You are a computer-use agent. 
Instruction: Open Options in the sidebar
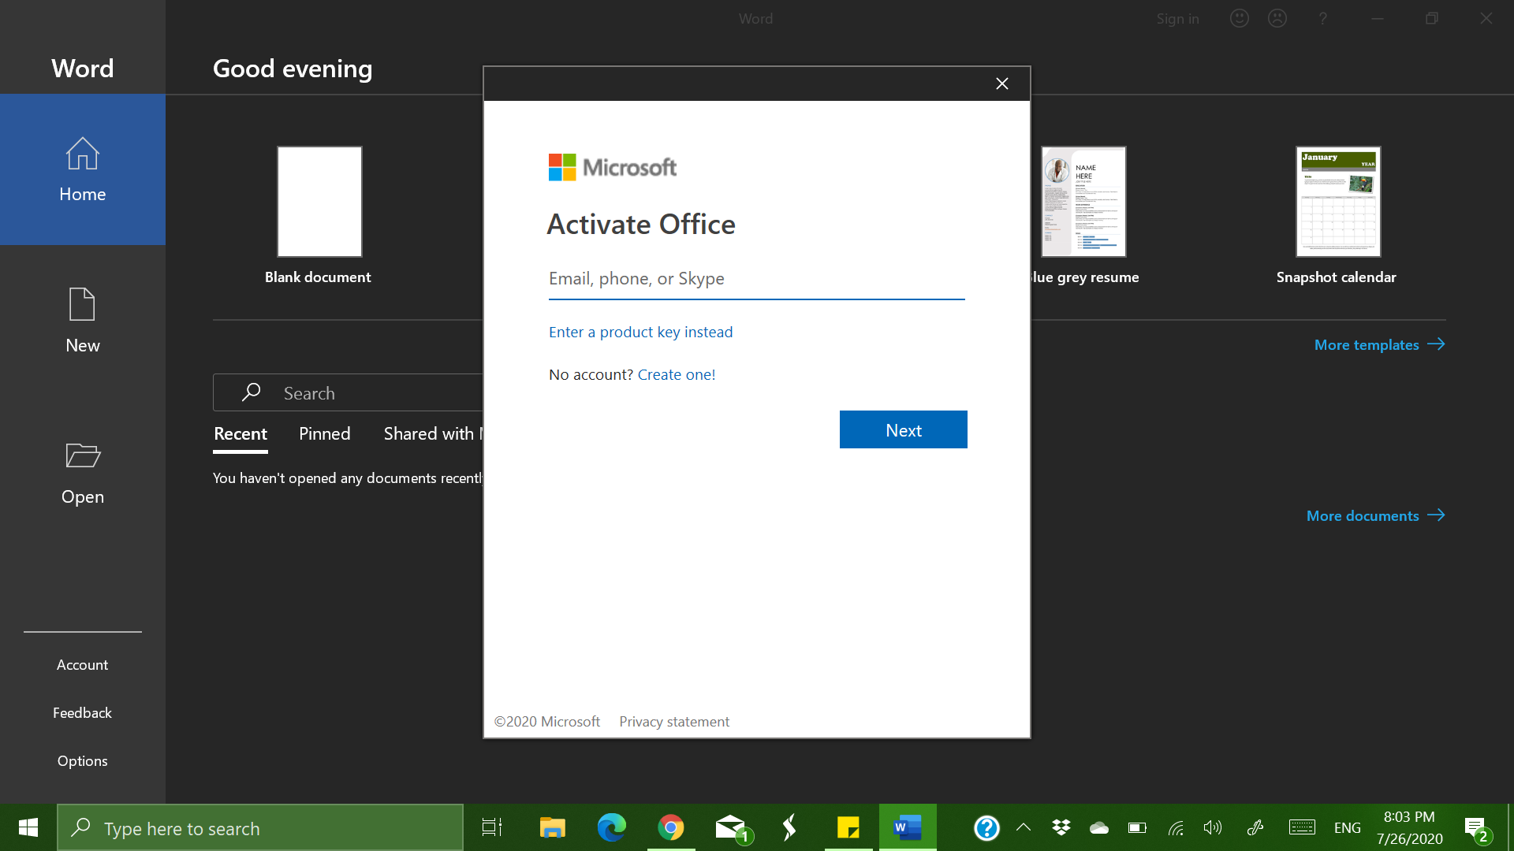tap(82, 760)
